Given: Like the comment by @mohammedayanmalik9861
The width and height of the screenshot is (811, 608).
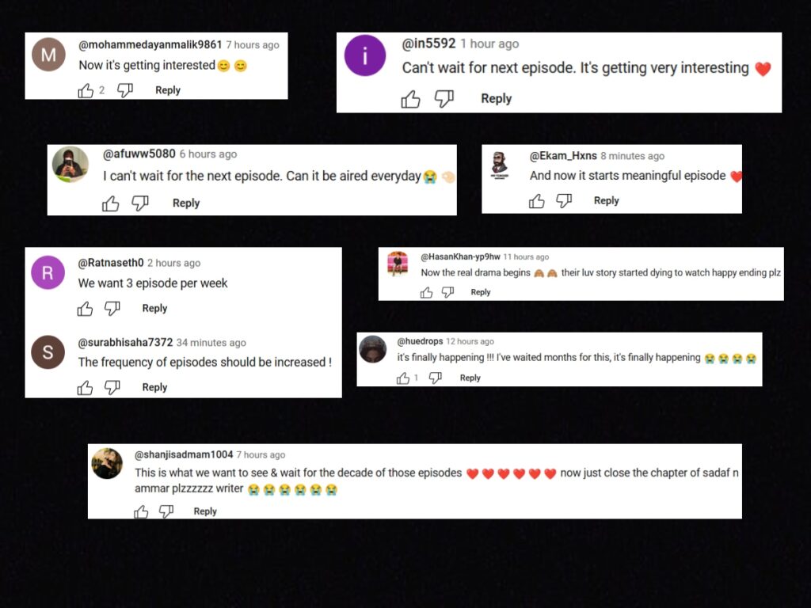Looking at the screenshot, I should tap(86, 91).
